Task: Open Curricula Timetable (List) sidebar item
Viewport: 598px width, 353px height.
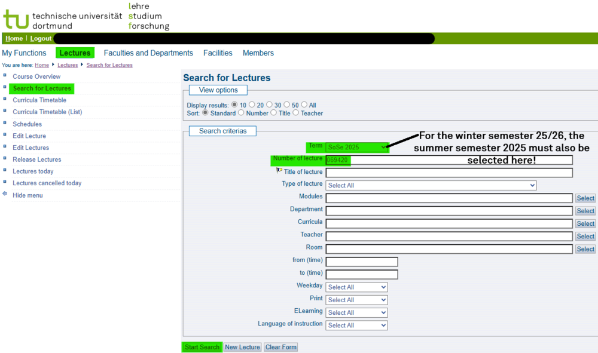Action: click(47, 112)
